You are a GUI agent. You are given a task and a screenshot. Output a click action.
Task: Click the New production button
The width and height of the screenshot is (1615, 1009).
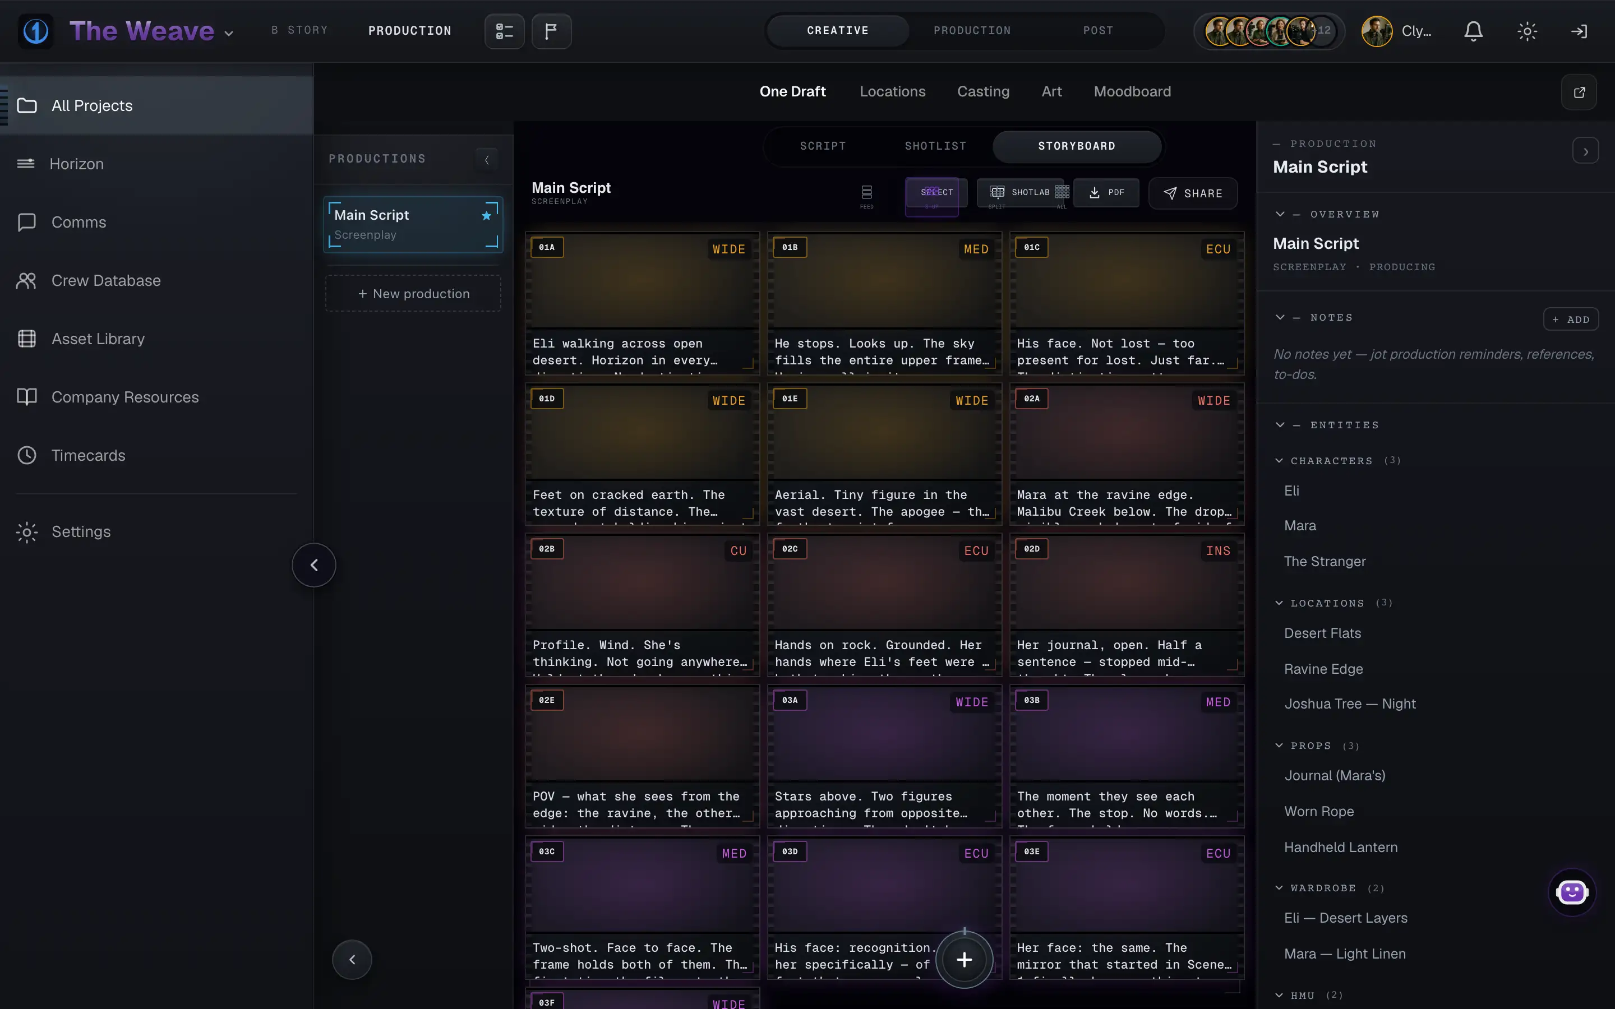[x=413, y=294]
